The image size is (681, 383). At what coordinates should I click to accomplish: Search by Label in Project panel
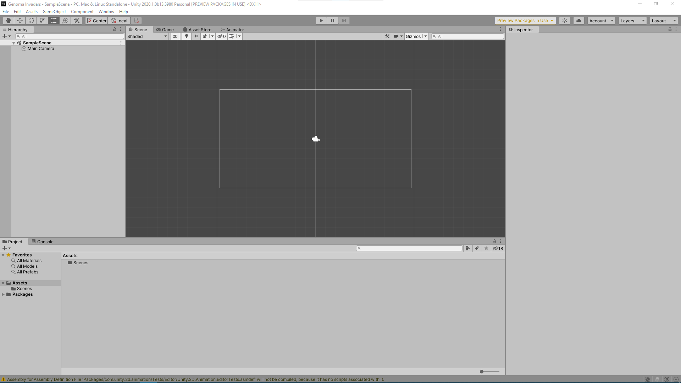[477, 248]
